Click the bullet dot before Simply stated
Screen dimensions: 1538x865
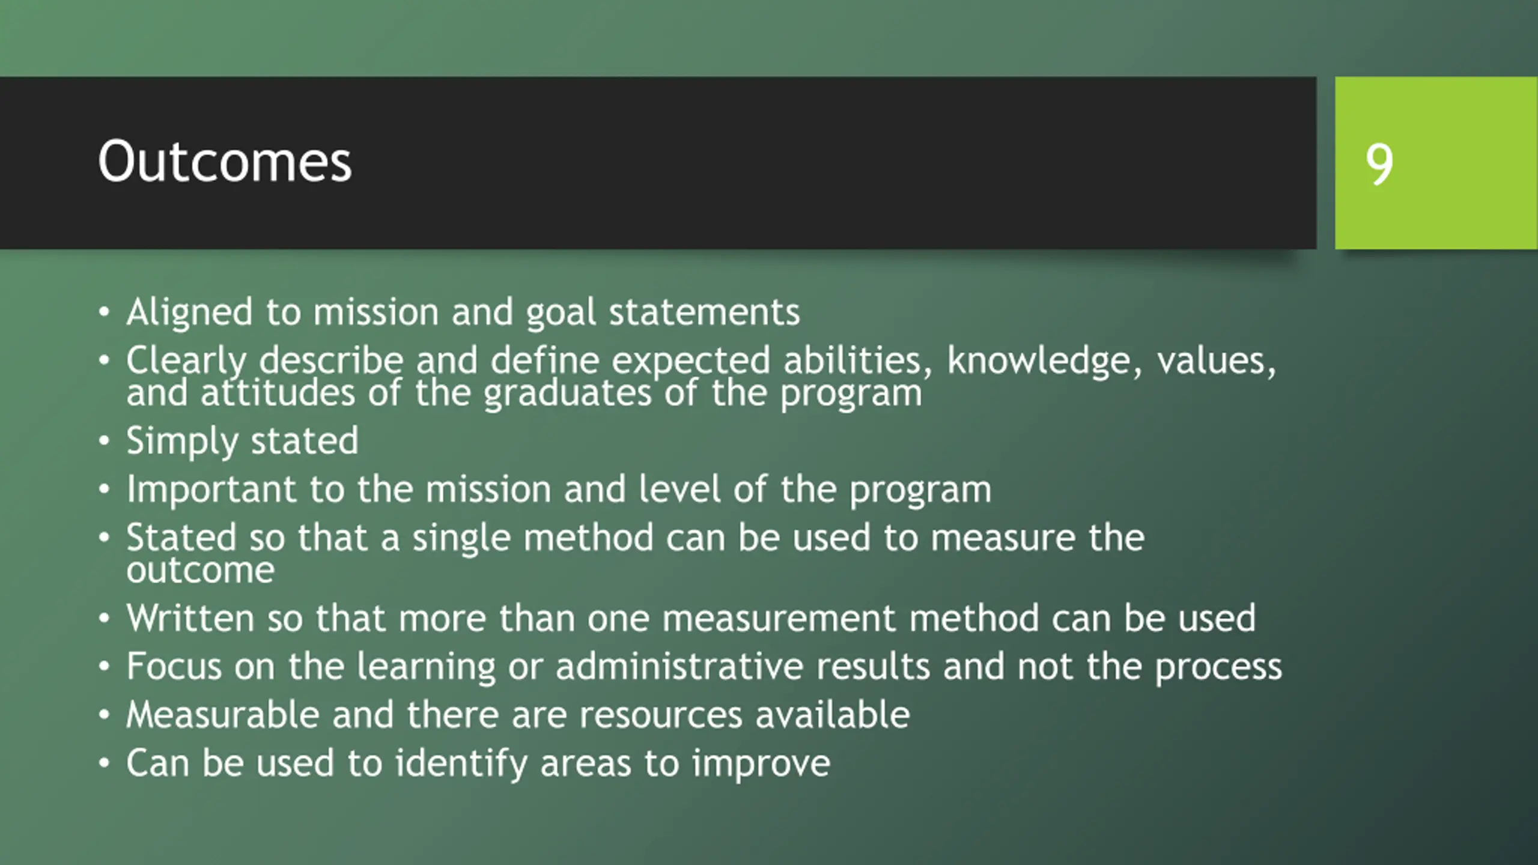click(x=105, y=441)
